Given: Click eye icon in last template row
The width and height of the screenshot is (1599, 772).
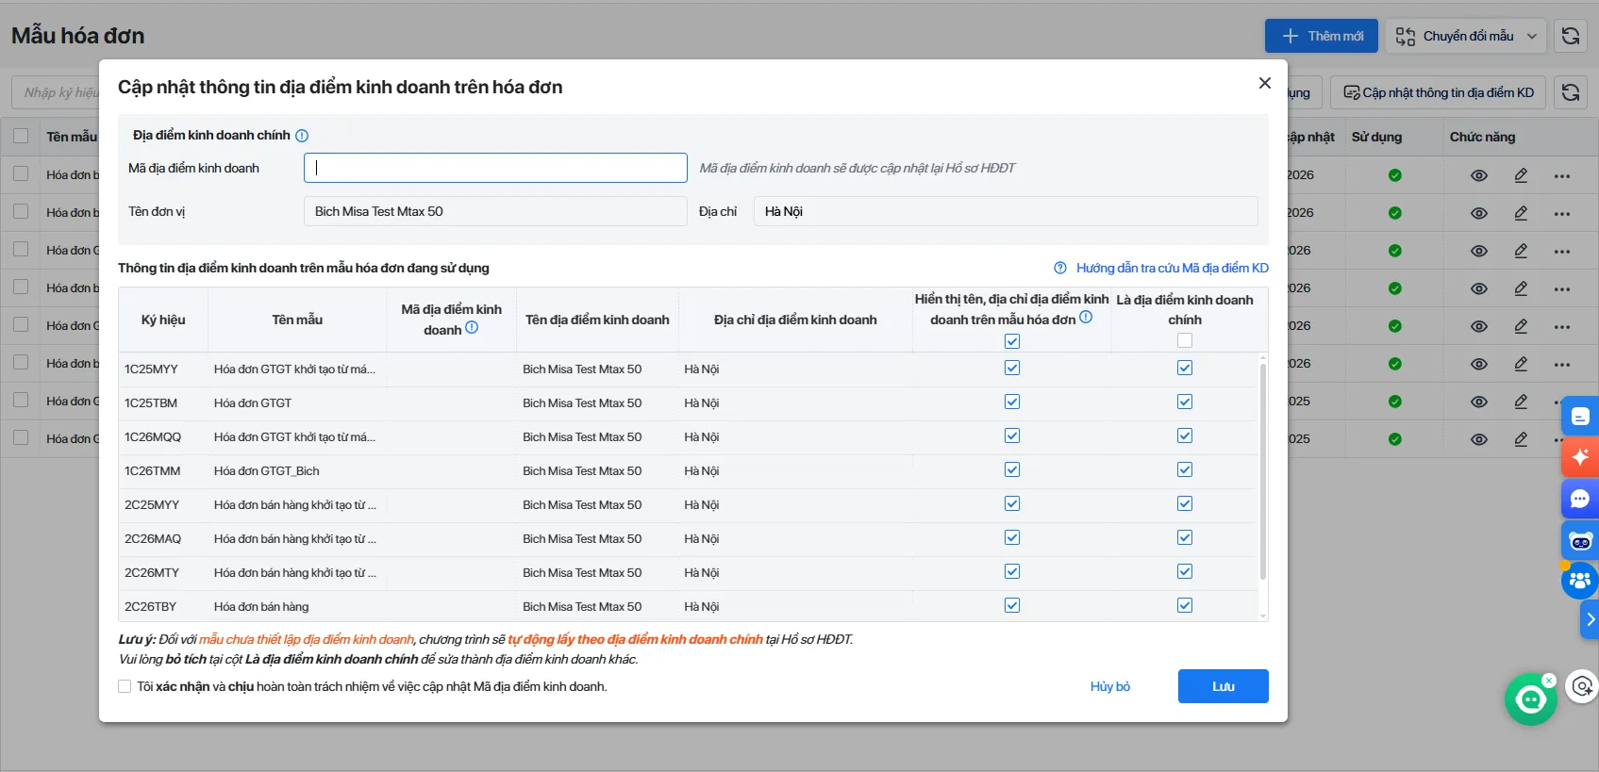Looking at the screenshot, I should point(1479,439).
